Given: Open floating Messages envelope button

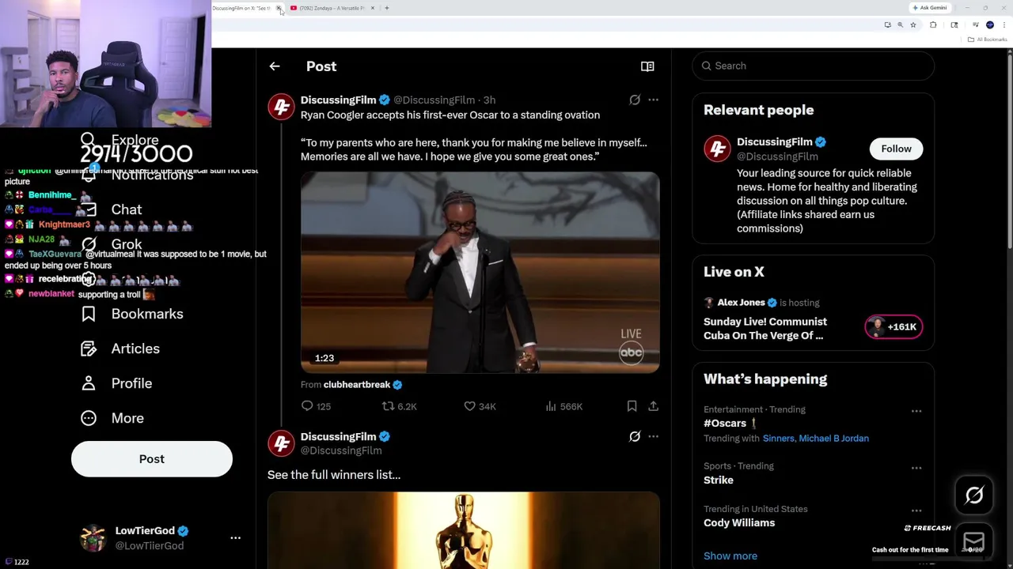Looking at the screenshot, I should (974, 541).
